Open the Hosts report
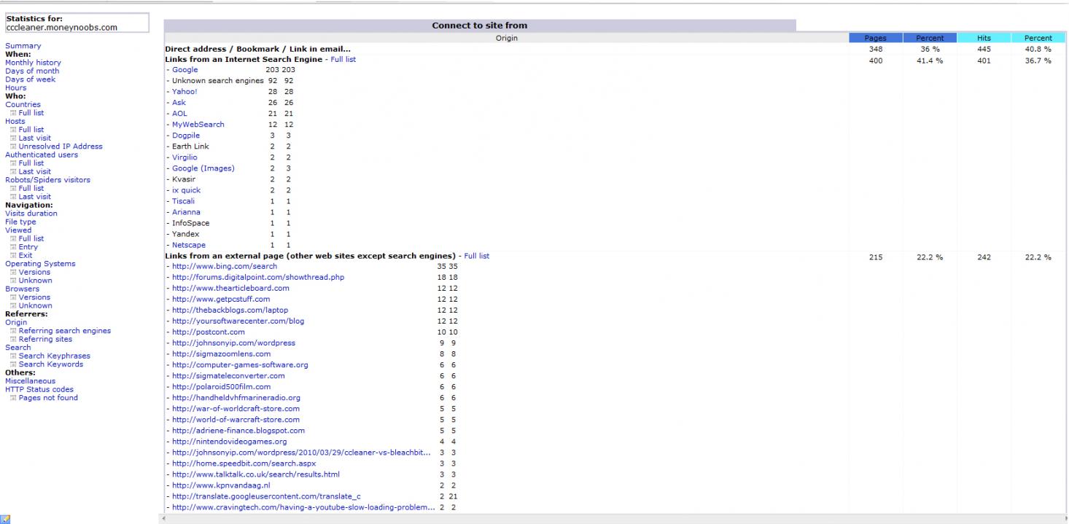 (15, 121)
